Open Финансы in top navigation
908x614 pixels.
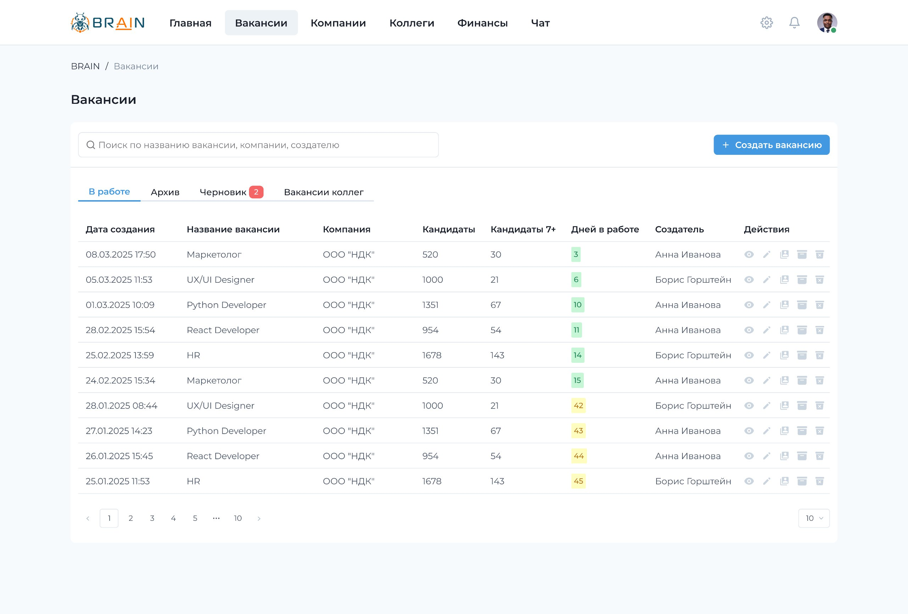tap(482, 23)
